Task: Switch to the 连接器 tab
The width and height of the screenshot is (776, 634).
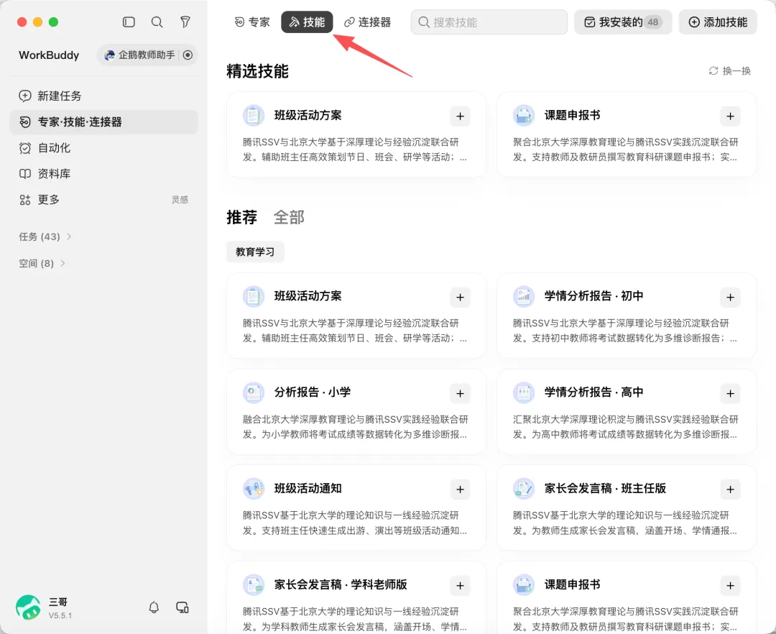Action: click(367, 22)
